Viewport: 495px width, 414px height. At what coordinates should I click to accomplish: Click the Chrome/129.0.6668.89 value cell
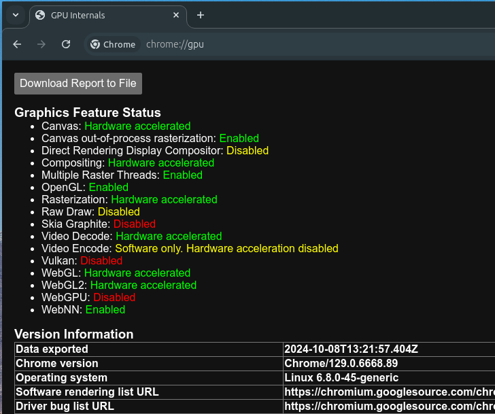point(389,364)
